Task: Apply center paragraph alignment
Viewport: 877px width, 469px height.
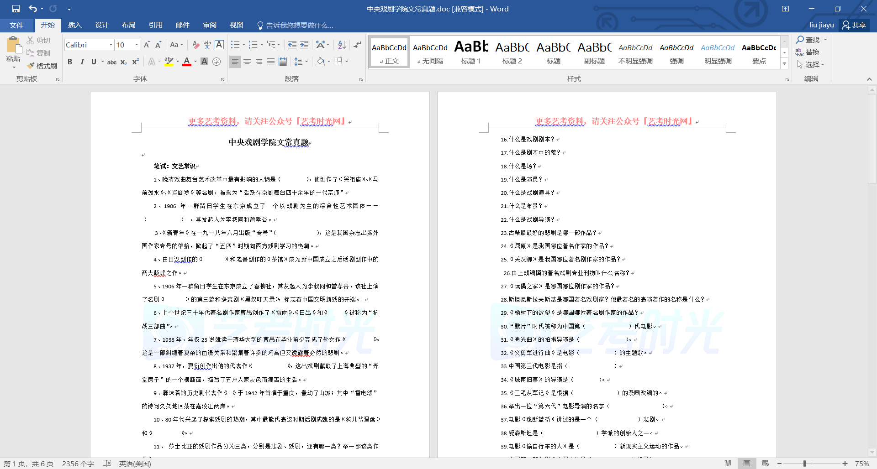Action: (247, 62)
